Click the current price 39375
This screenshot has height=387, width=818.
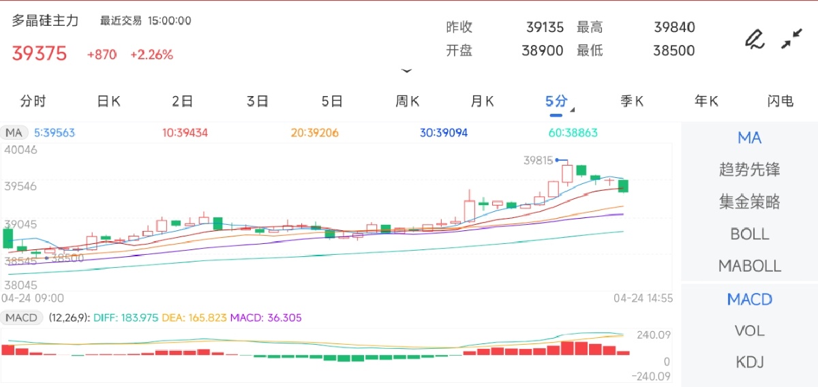[40, 55]
